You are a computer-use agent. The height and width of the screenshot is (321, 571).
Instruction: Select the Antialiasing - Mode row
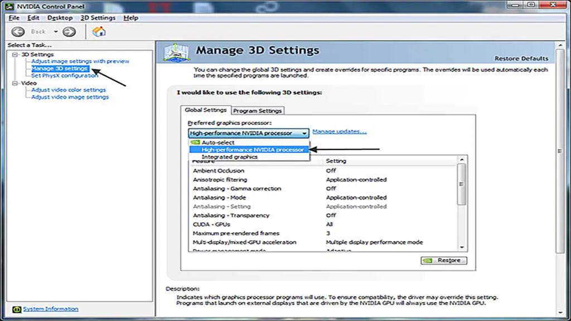(323, 198)
